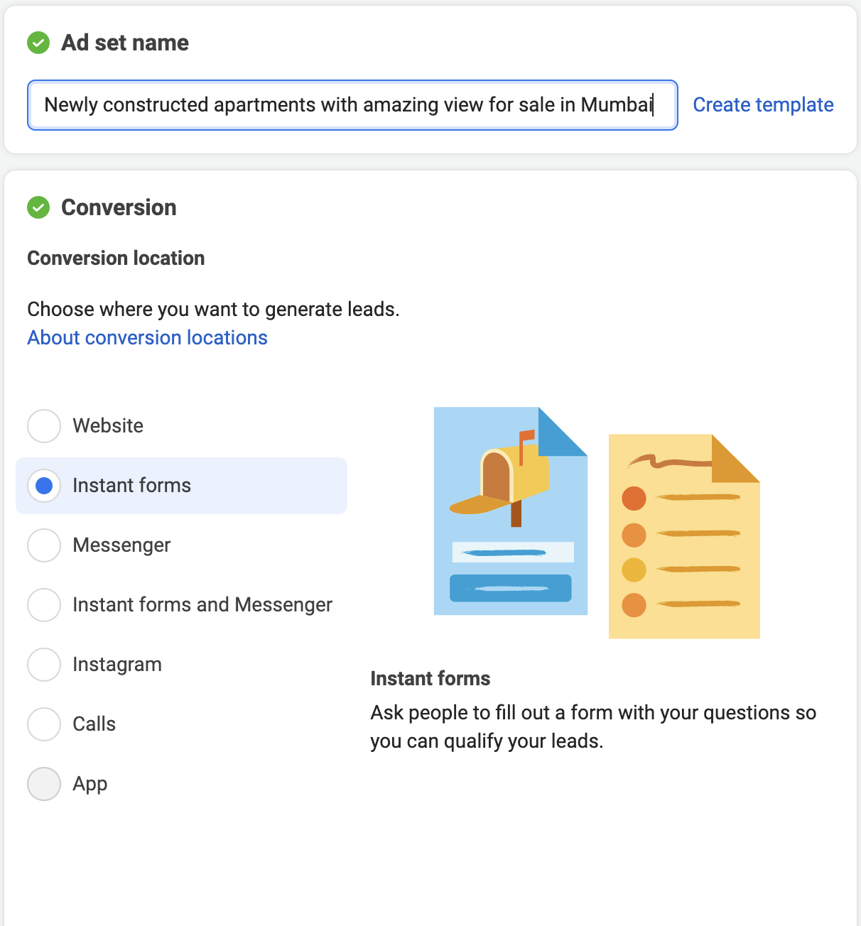Click the Instagram option label
The height and width of the screenshot is (926, 861).
(x=117, y=665)
